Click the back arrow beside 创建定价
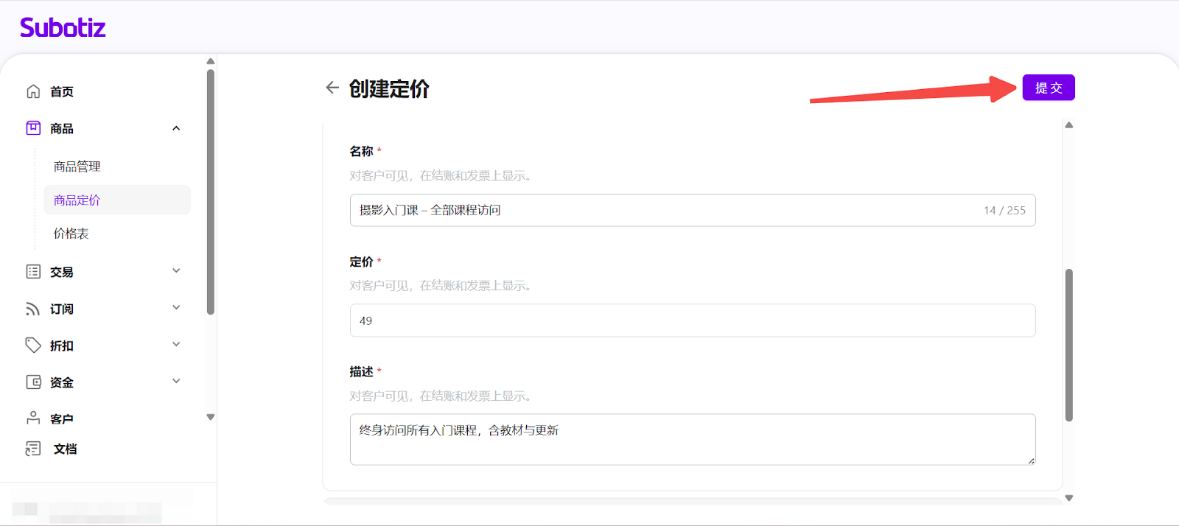 [332, 88]
